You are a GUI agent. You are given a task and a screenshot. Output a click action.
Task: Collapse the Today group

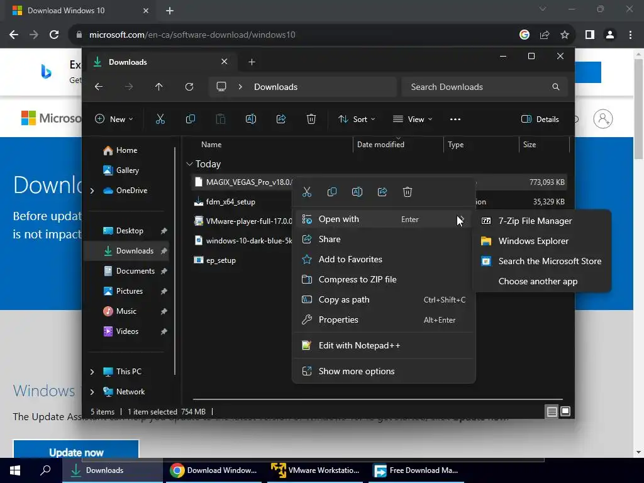point(189,164)
